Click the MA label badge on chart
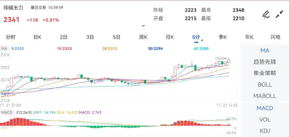289x137 pixels. tap(4, 49)
